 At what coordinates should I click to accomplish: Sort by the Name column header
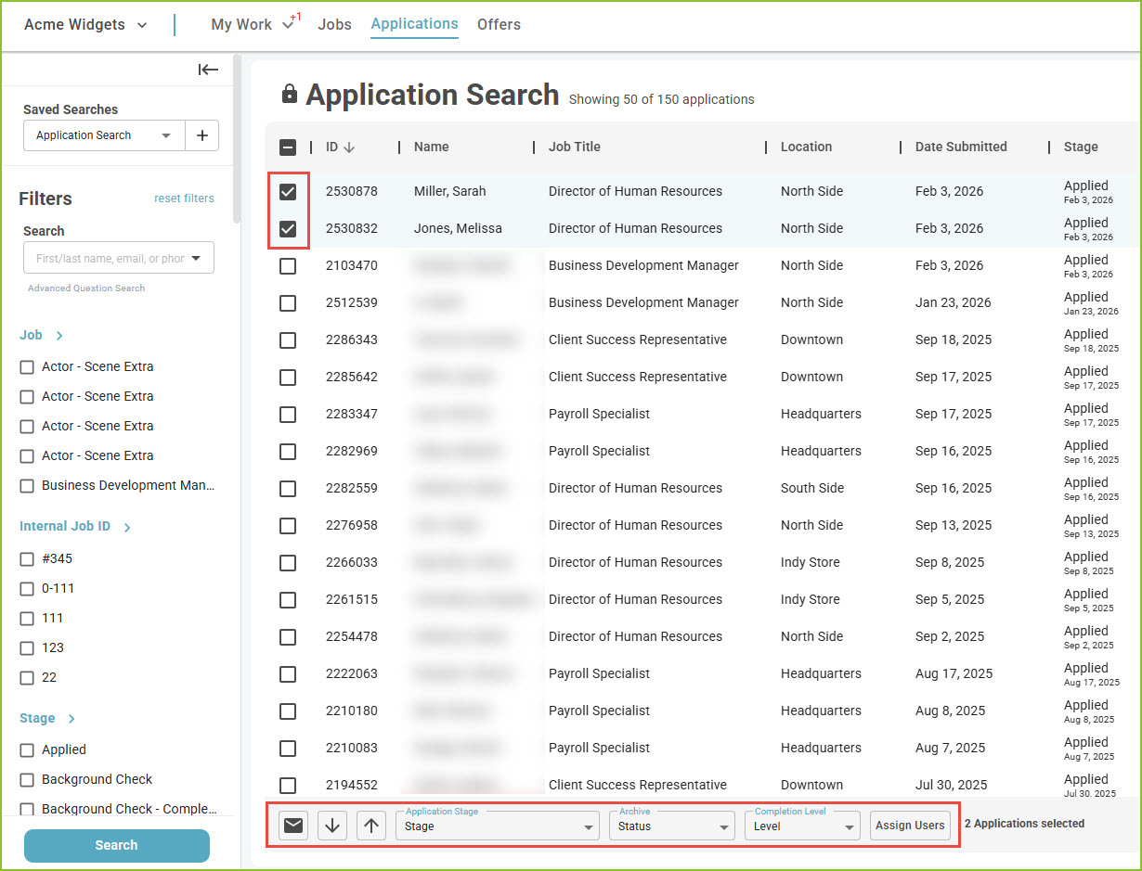[x=432, y=147]
